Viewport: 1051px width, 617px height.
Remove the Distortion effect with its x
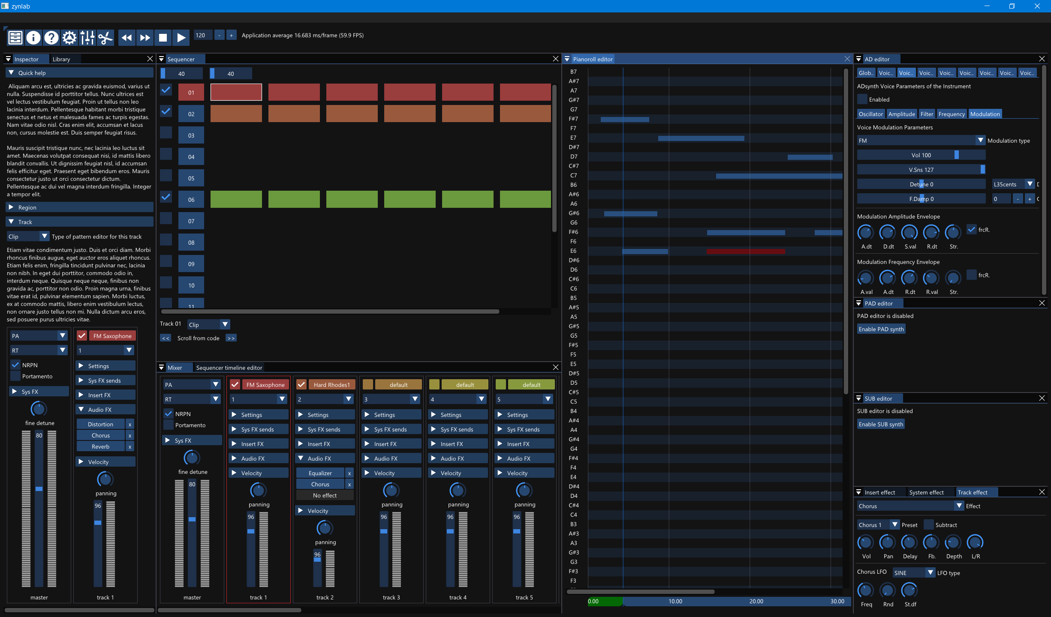point(130,424)
